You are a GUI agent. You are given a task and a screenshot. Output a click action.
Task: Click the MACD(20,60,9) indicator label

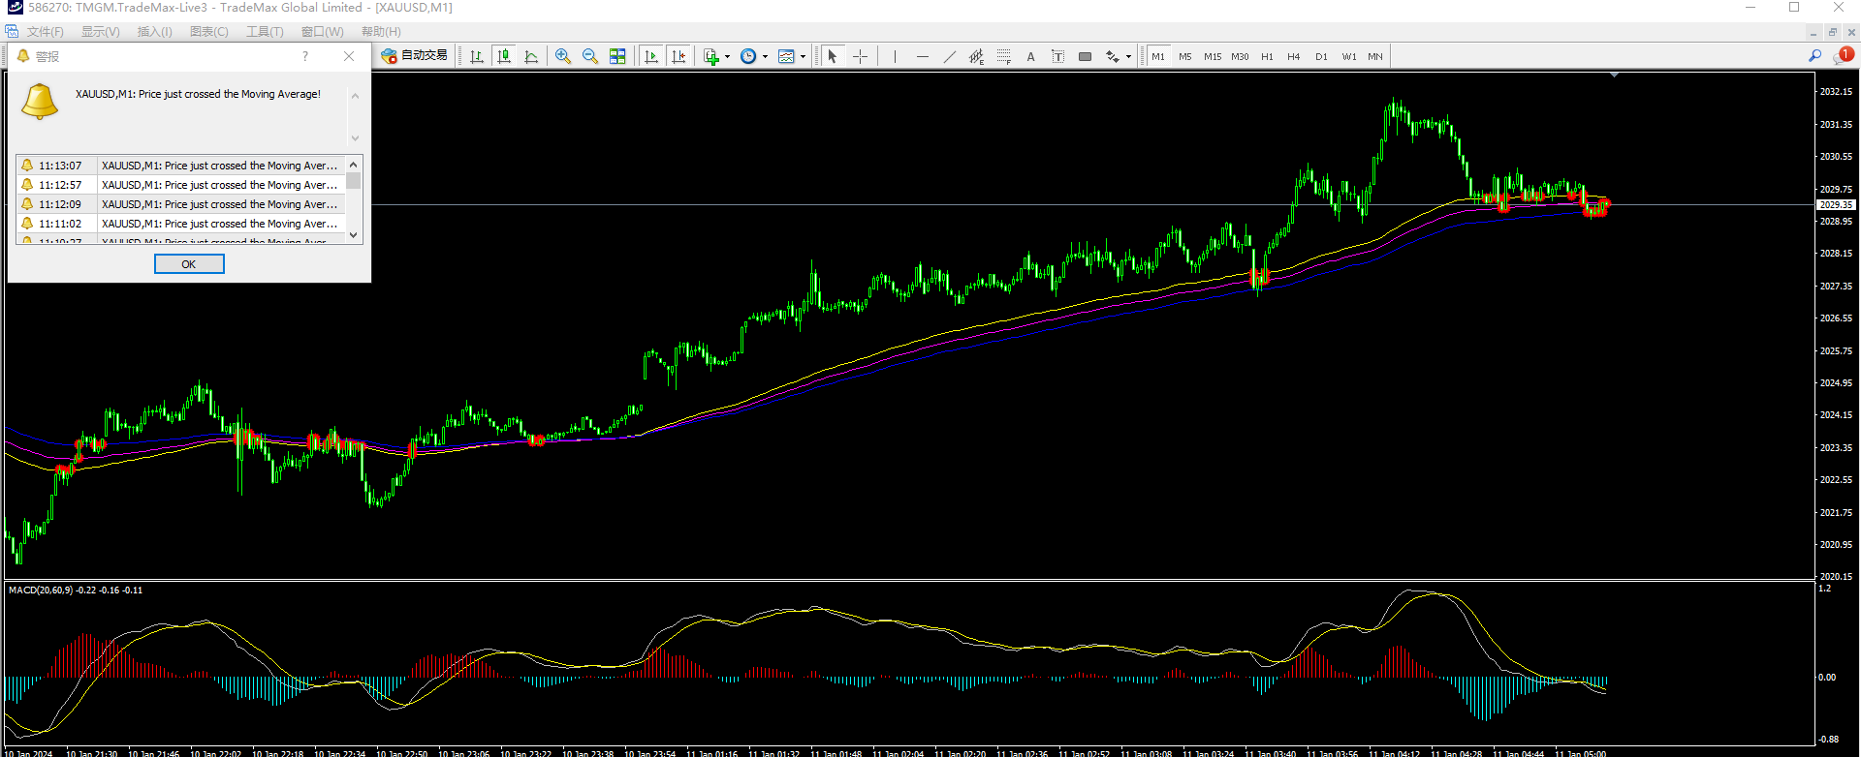click(x=76, y=590)
